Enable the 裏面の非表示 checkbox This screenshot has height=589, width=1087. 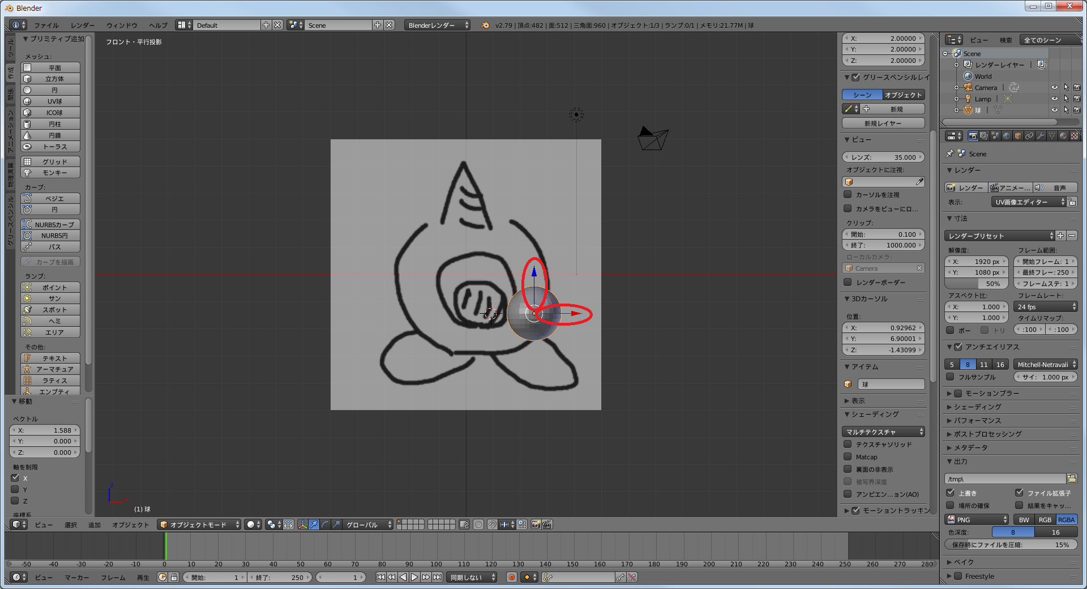(848, 469)
